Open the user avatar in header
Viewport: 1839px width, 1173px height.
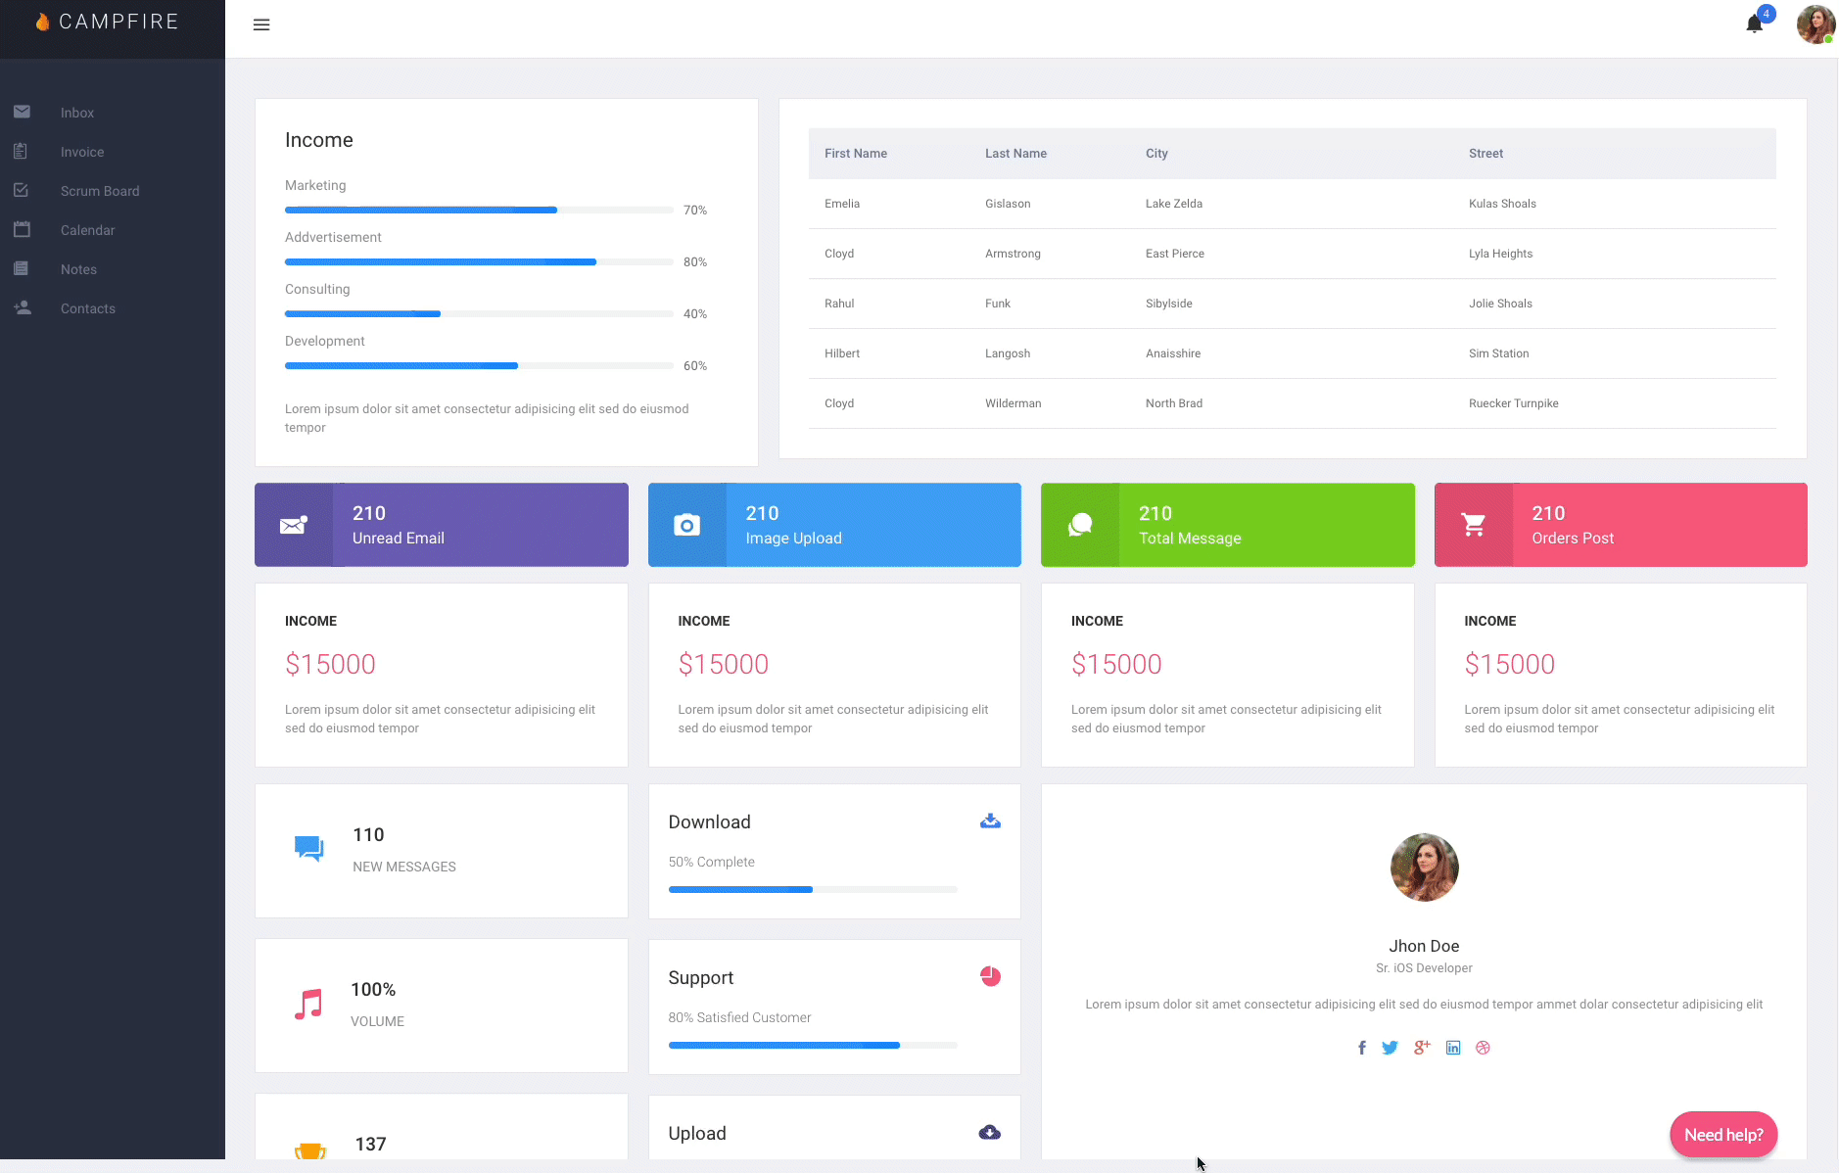[1815, 24]
